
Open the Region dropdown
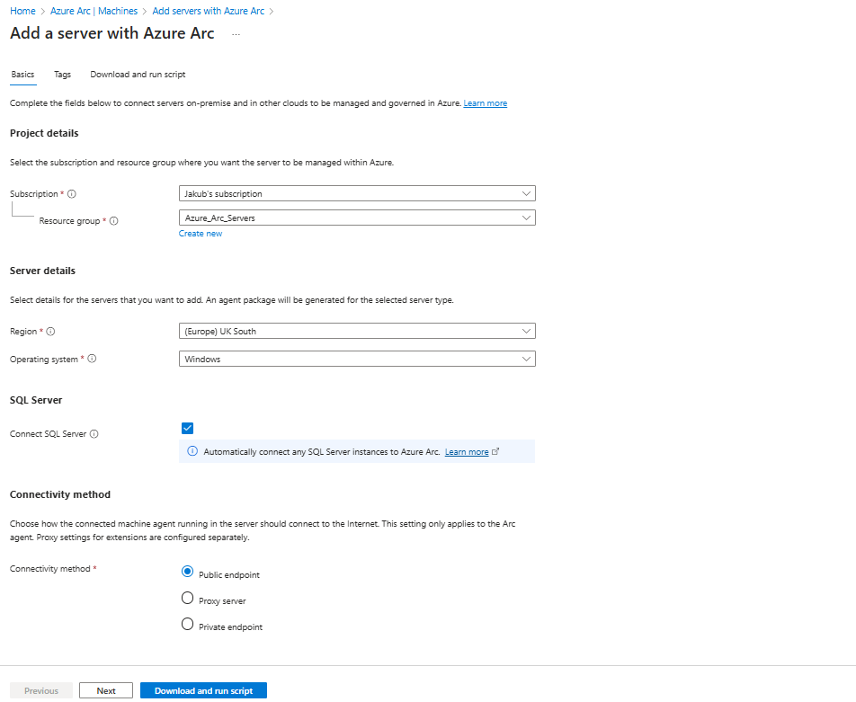(357, 331)
